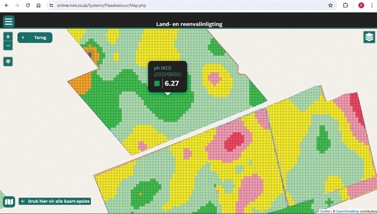
Task: Navigate back in browser history
Action: 6,5
